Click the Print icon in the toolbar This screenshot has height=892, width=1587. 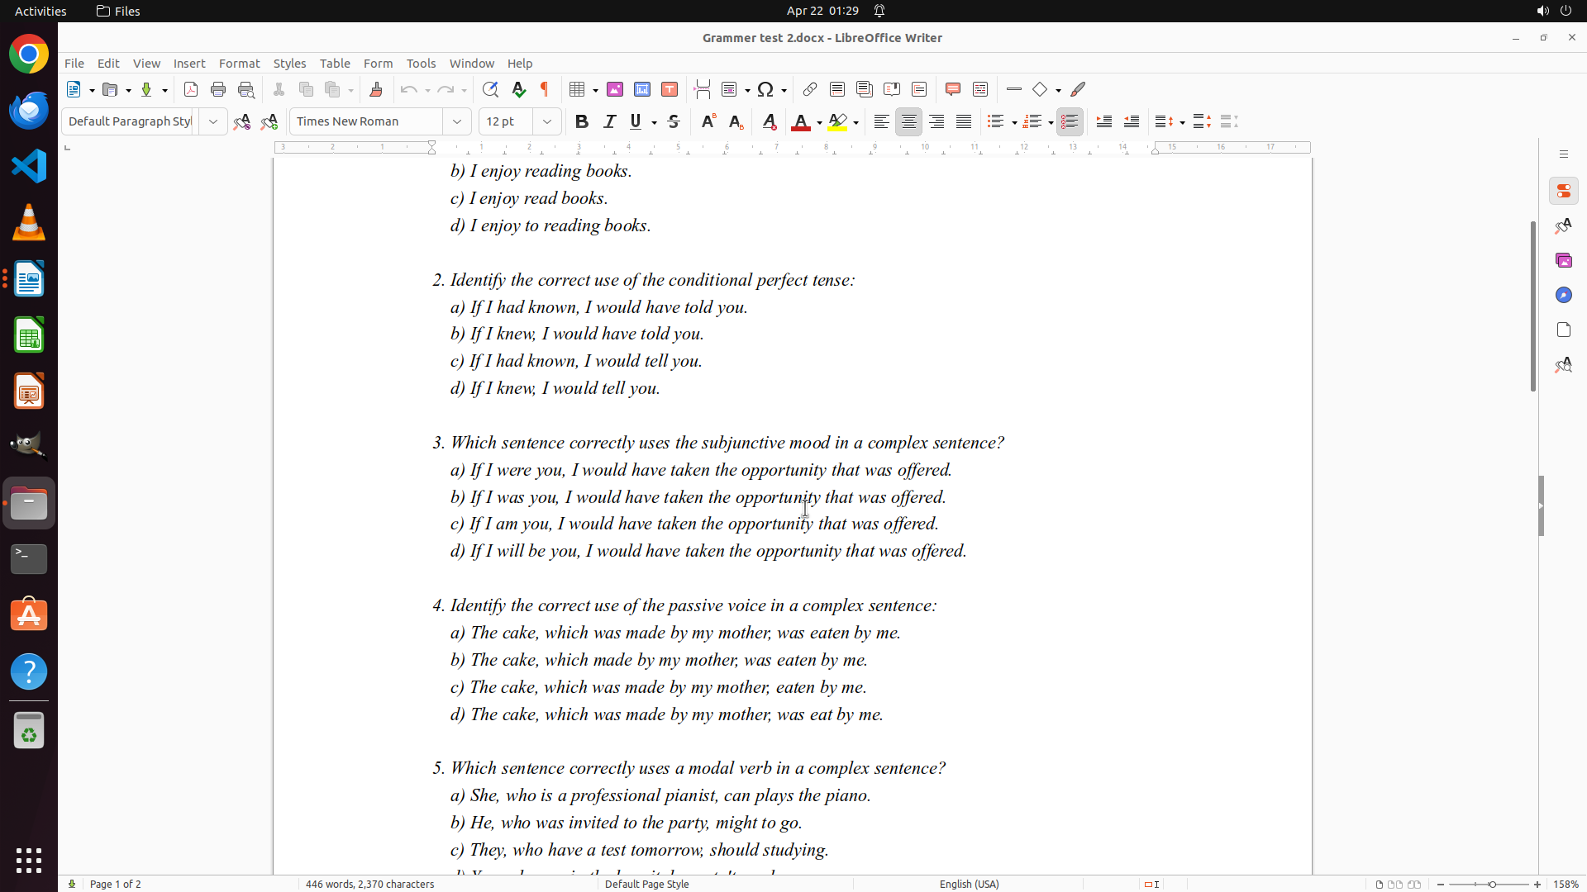[218, 89]
